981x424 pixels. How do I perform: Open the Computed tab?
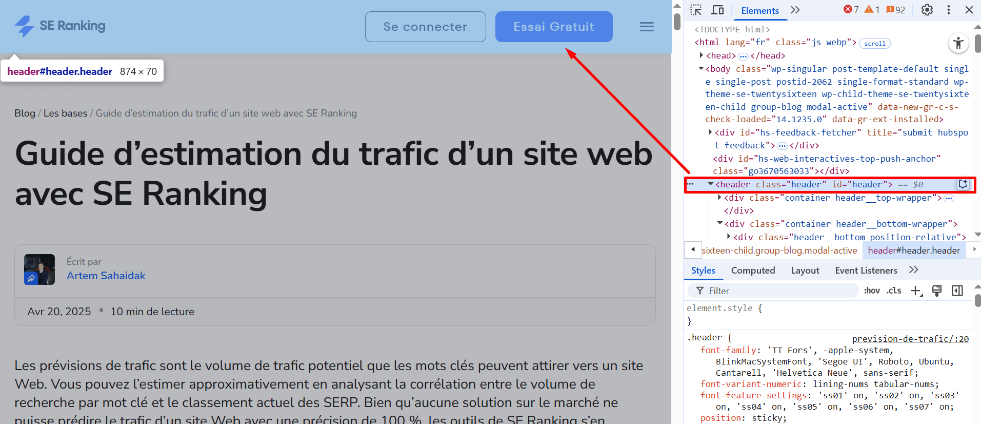click(x=753, y=271)
